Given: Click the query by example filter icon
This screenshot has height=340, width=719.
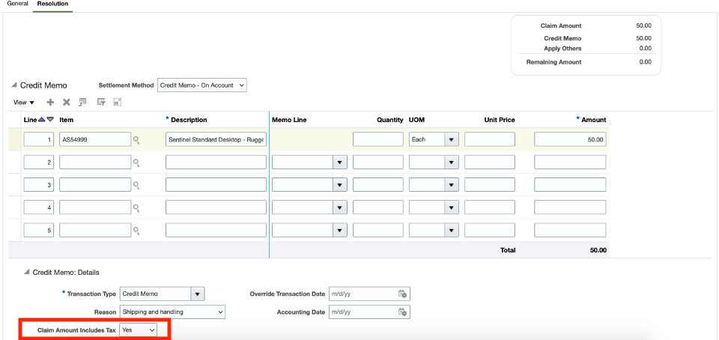Looking at the screenshot, I should point(101,102).
